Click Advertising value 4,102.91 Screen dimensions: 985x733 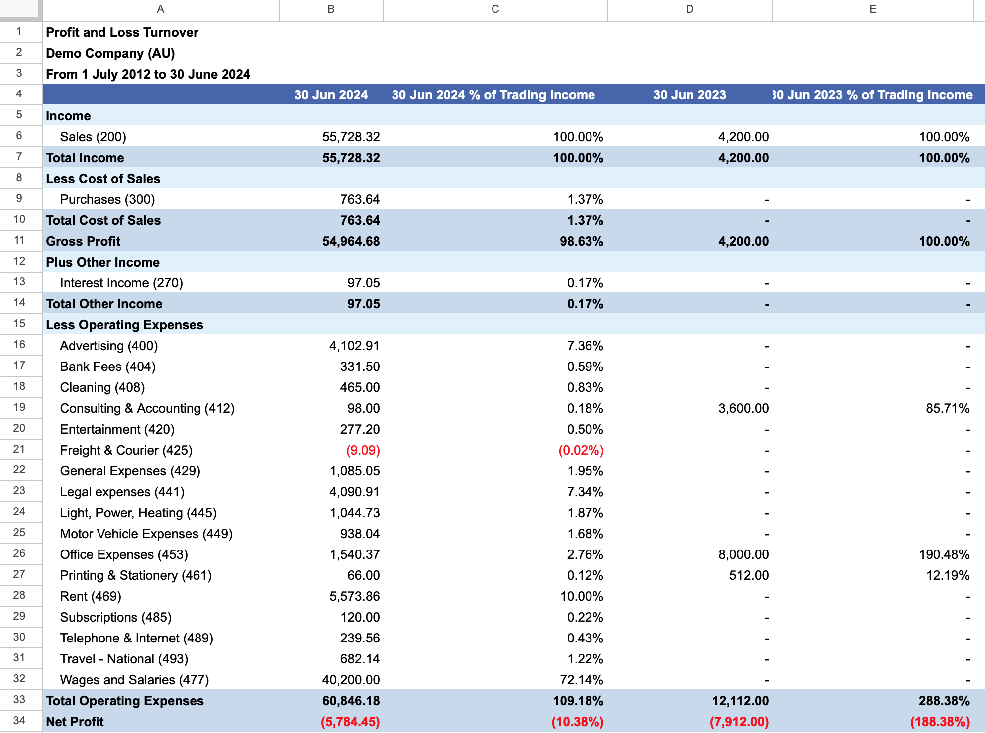point(355,346)
